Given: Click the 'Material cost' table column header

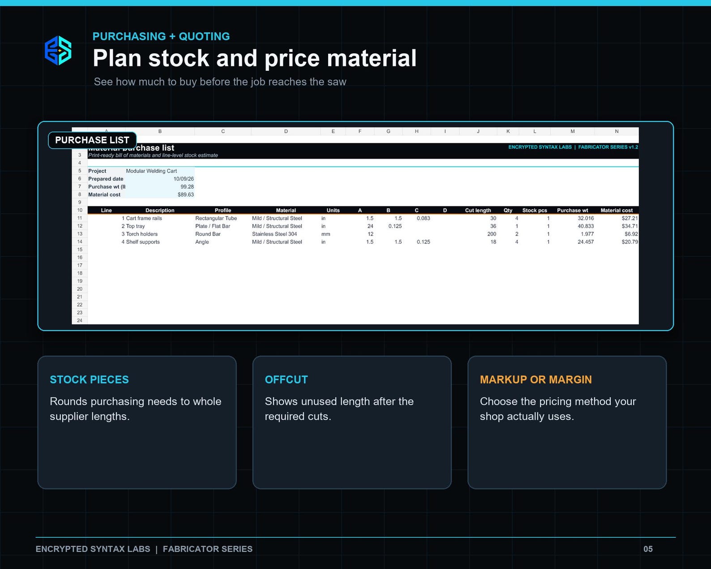Looking at the screenshot, I should [x=617, y=211].
